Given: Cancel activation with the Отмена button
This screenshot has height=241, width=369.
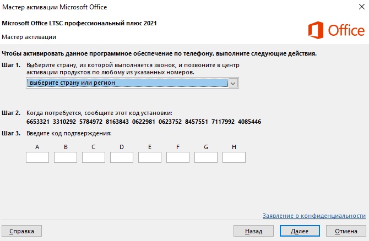Looking at the screenshot, I should 345,231.
